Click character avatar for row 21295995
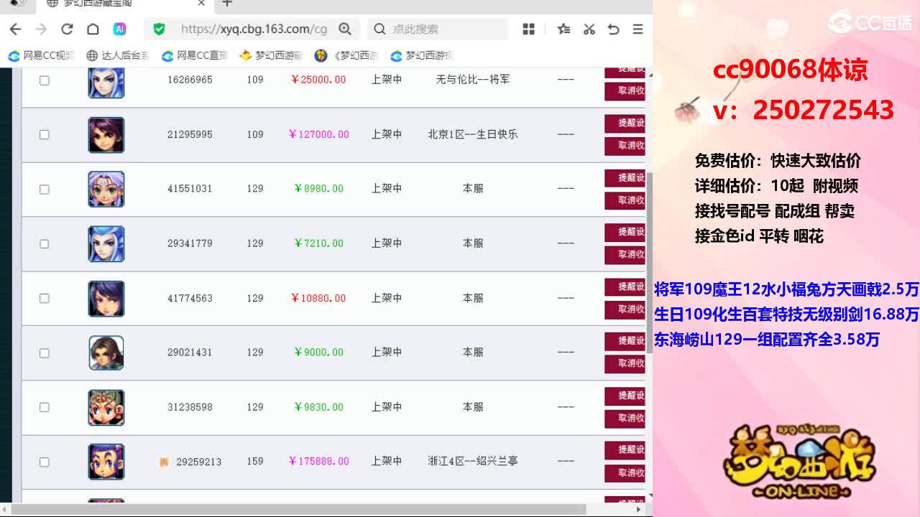This screenshot has height=517, width=920. (106, 135)
